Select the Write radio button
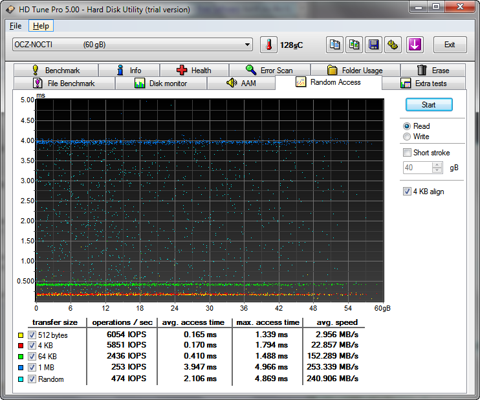This screenshot has height=400, width=480. tap(407, 137)
